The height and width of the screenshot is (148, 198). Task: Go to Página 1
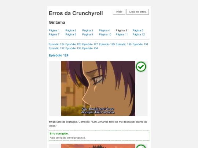pyautogui.click(x=54, y=30)
